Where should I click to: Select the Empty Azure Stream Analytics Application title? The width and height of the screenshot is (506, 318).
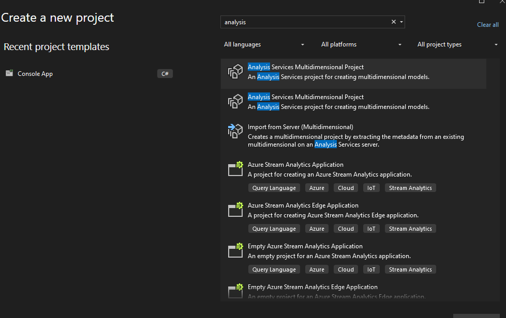click(x=305, y=246)
